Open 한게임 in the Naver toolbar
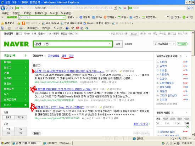 (110, 17)
